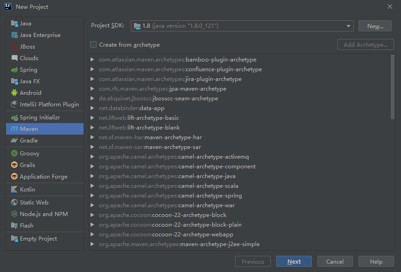Select Java Enterprise project type
The width and height of the screenshot is (401, 272).
[40, 35]
